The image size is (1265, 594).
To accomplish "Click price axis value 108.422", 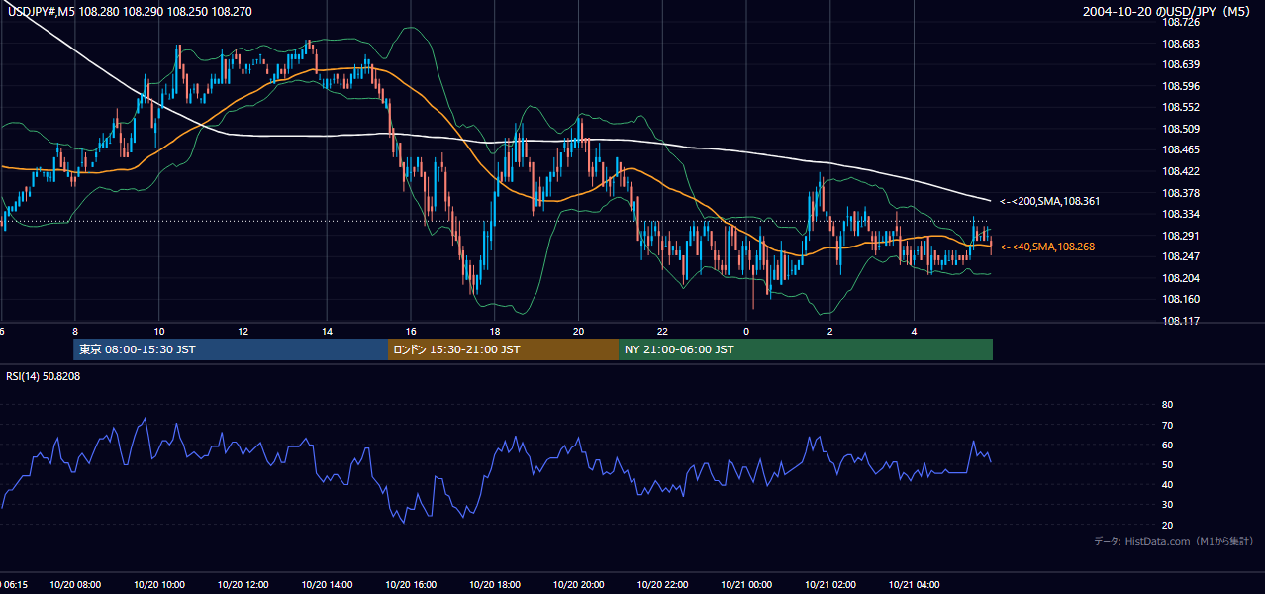I will (1180, 171).
